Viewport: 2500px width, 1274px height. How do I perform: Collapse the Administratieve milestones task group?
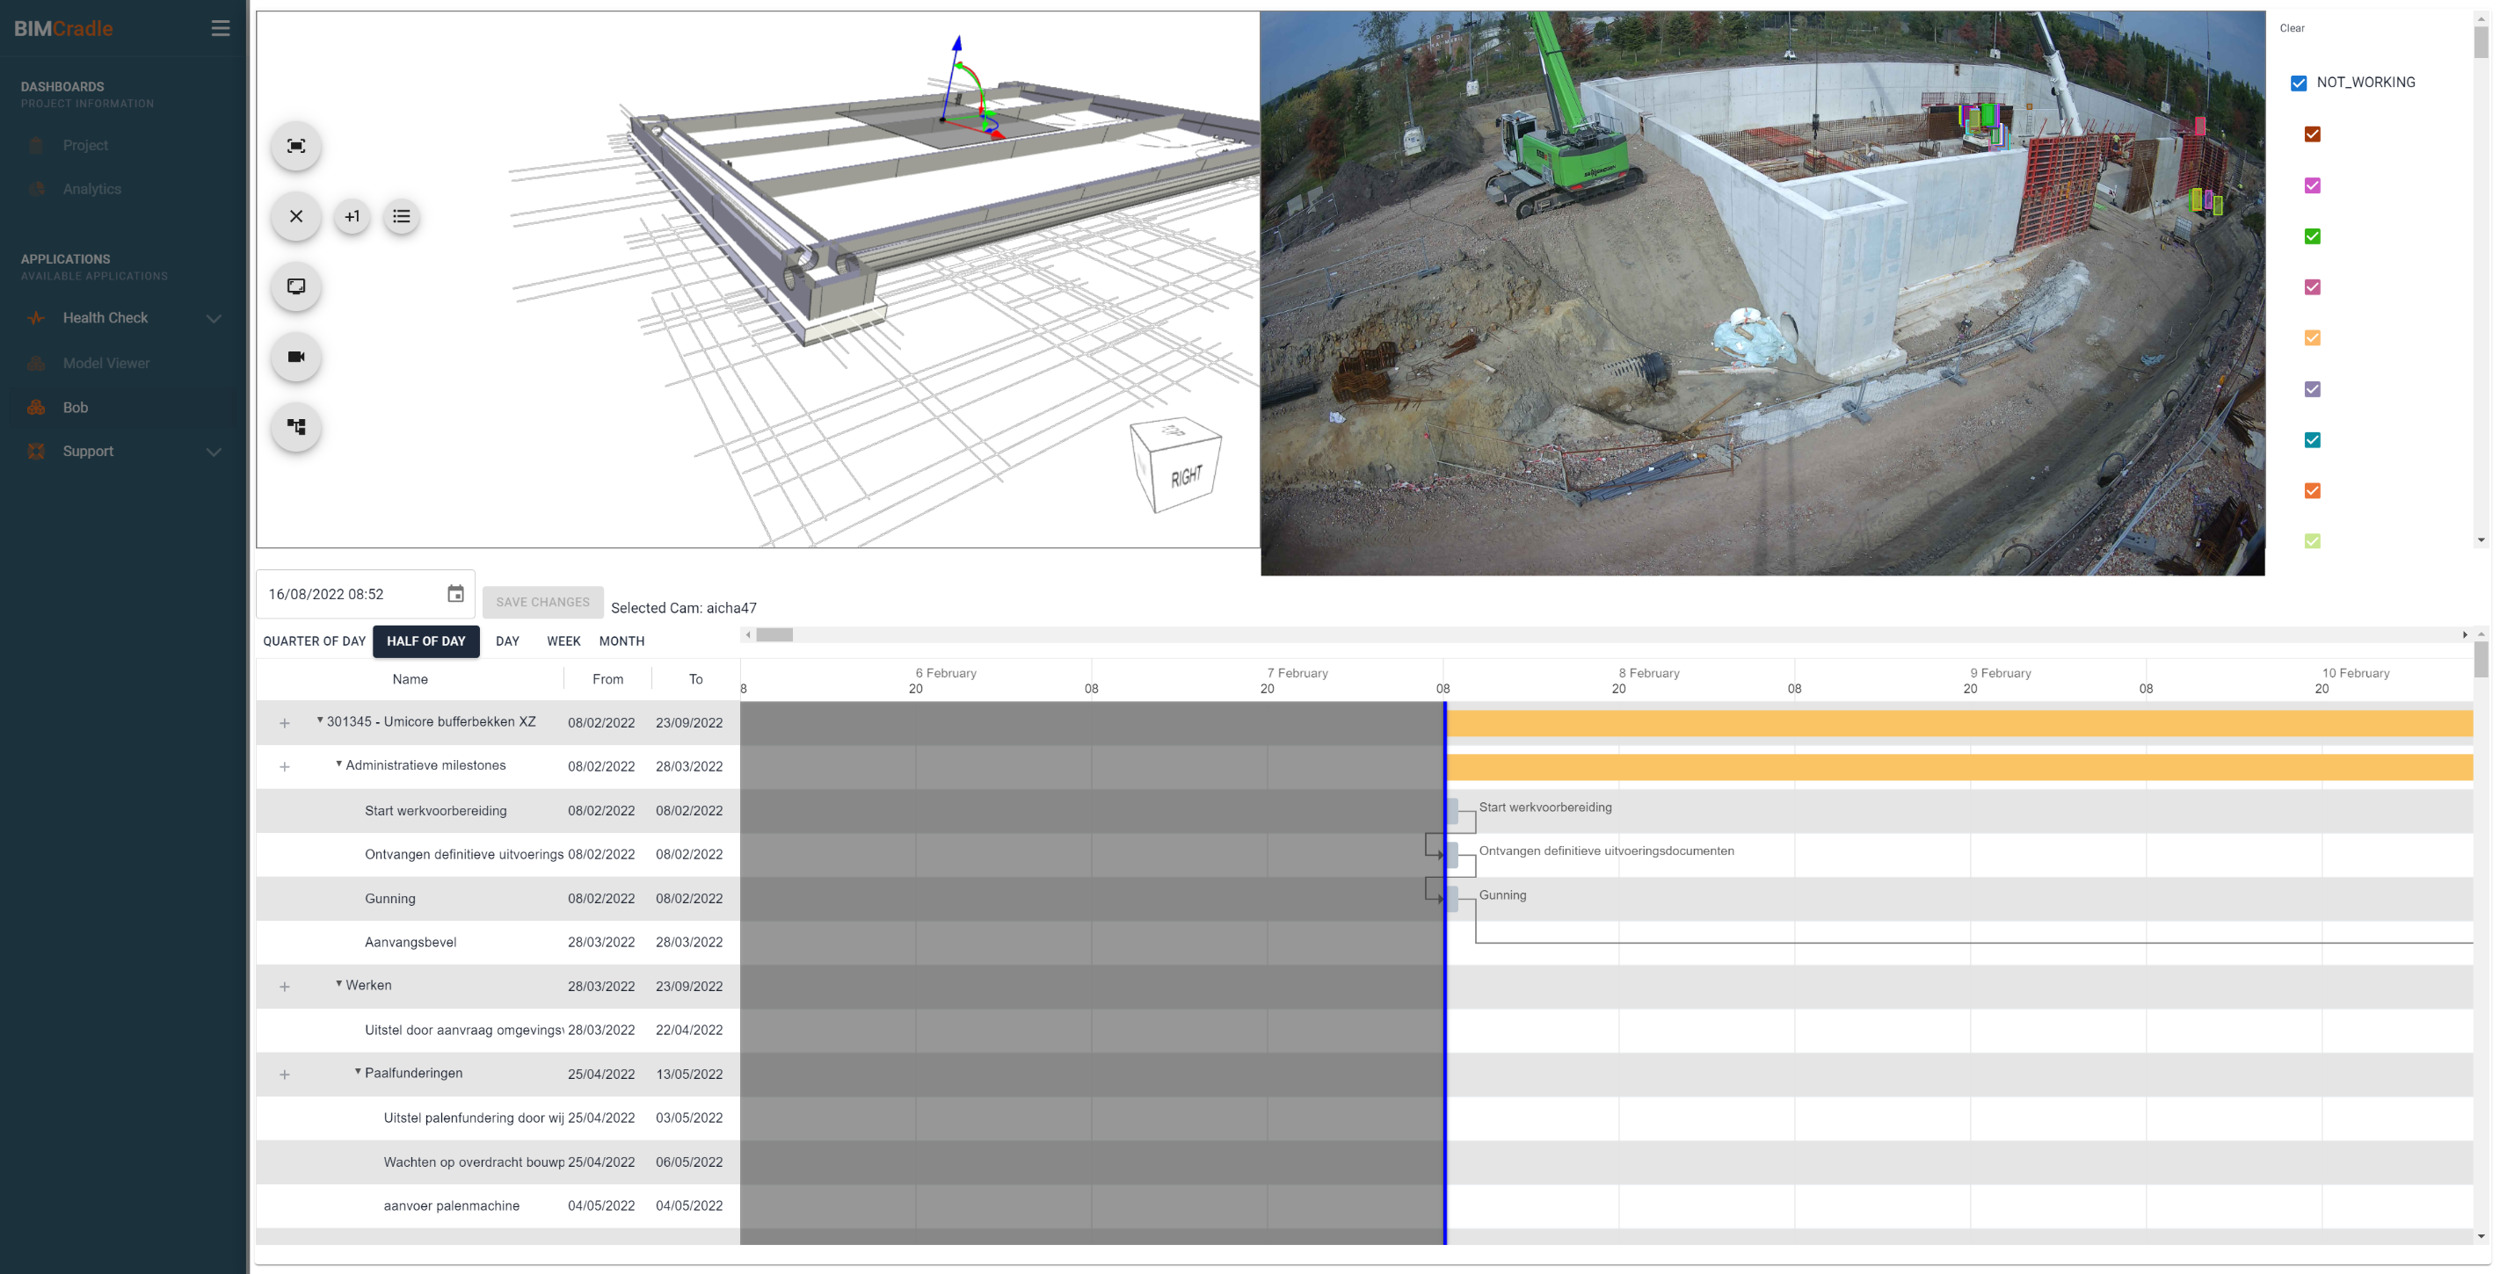pyautogui.click(x=338, y=764)
